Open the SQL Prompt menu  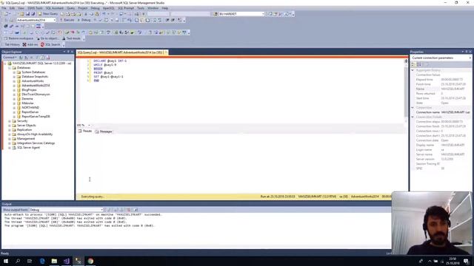point(126,8)
